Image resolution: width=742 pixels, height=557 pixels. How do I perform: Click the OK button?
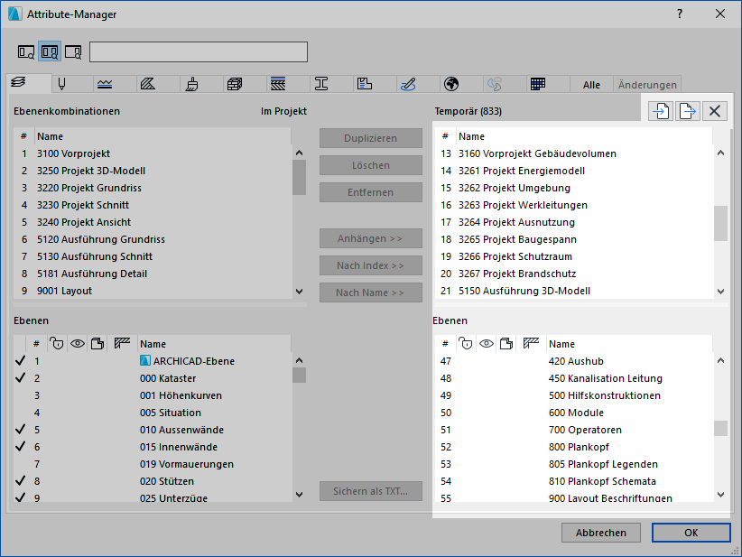(691, 533)
